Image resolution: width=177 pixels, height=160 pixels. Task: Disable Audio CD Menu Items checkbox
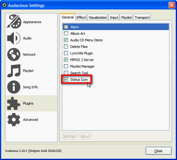click(66, 40)
